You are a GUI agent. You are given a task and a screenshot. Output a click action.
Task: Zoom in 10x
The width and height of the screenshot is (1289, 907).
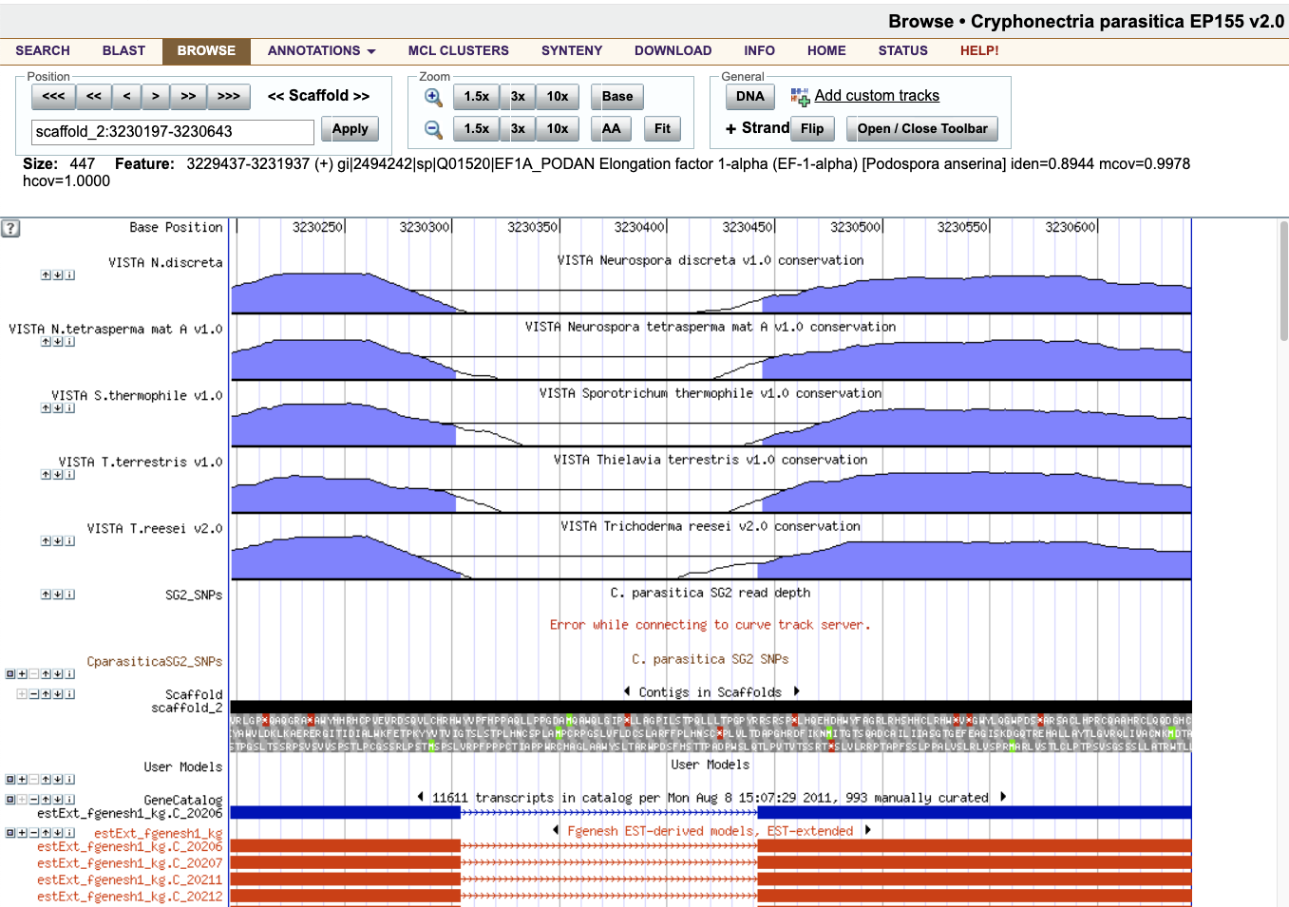pyautogui.click(x=558, y=97)
